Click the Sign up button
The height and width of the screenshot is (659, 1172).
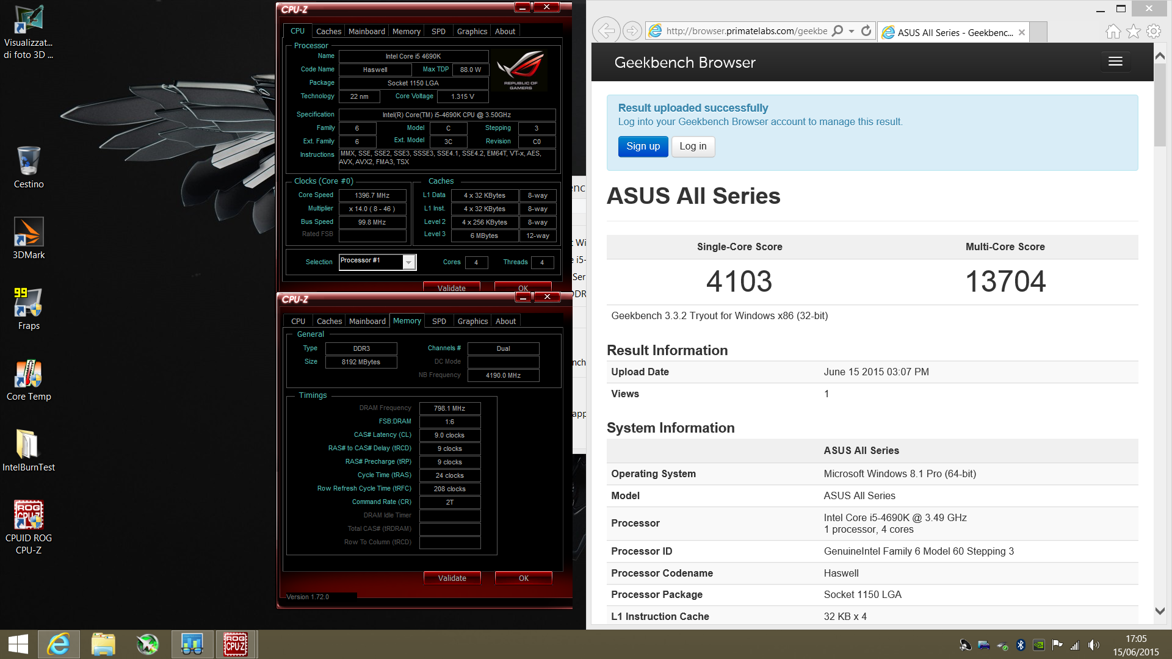[643, 146]
